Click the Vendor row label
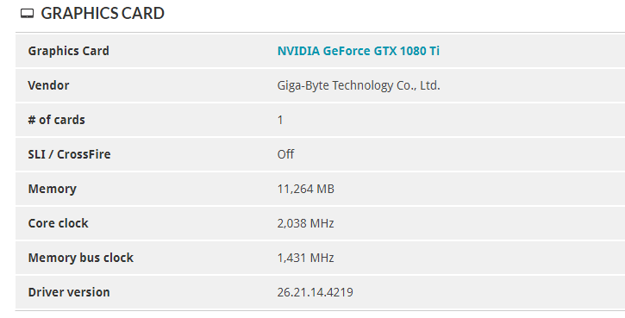Viewport: 625px width, 318px height. point(48,85)
